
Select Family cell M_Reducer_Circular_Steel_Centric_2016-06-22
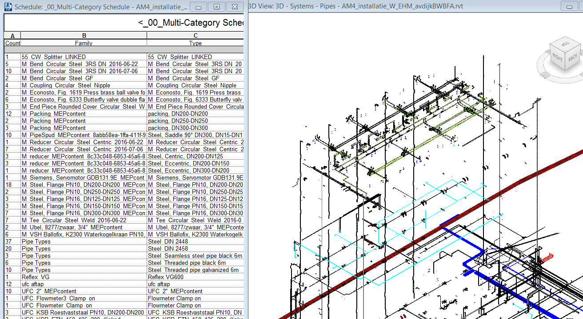click(84, 142)
